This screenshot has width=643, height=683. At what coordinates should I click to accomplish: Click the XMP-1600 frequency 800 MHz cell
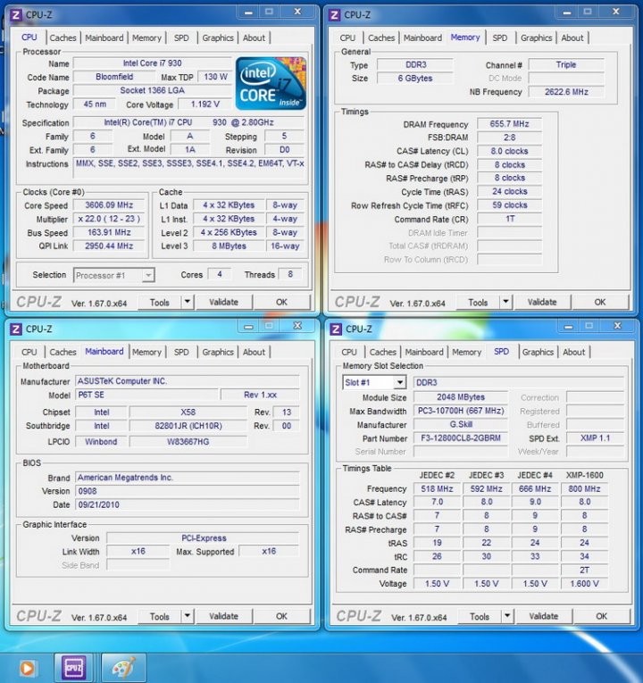[584, 488]
